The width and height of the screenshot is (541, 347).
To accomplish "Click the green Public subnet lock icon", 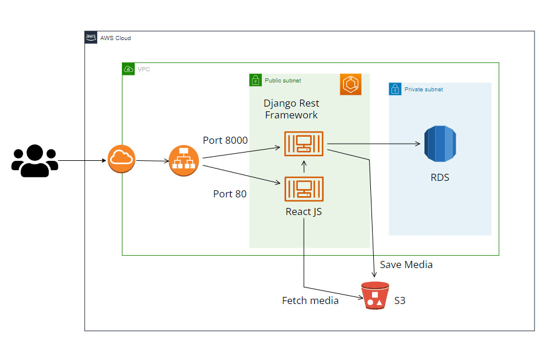I will (255, 80).
